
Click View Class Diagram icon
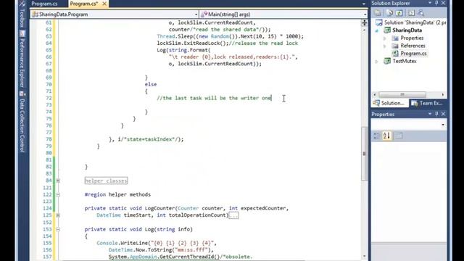point(420,13)
